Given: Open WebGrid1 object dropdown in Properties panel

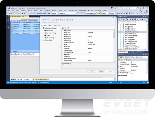Looking at the screenshot, I should point(148,57).
